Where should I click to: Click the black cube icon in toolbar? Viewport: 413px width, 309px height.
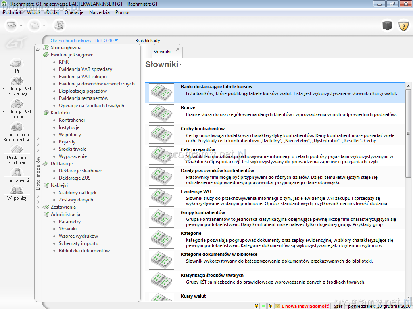[387, 26]
